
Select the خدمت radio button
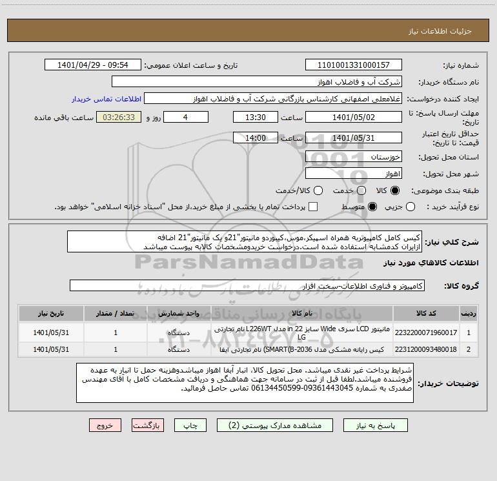[361, 190]
